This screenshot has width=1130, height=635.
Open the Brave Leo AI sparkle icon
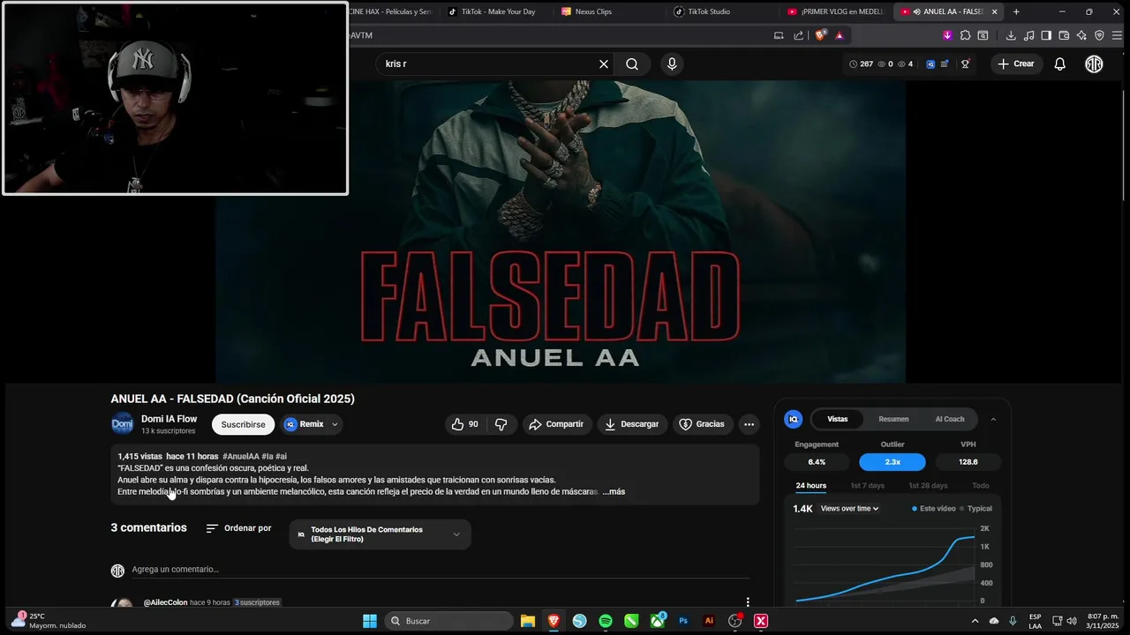pyautogui.click(x=1081, y=35)
